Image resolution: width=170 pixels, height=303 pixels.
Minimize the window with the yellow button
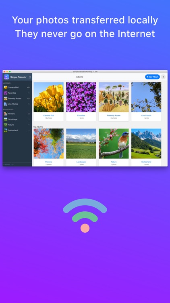pyautogui.click(x=7, y=72)
